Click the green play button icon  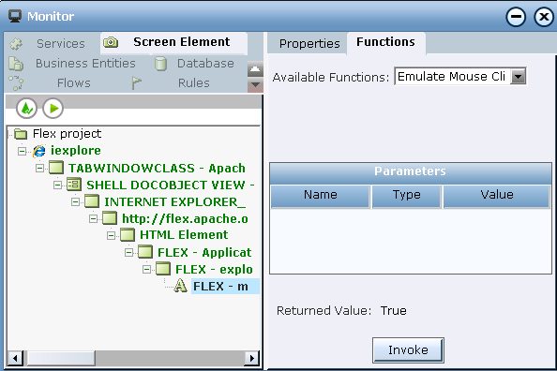tap(53, 109)
